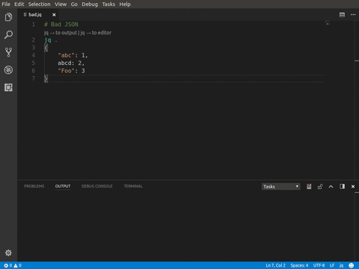The height and width of the screenshot is (269, 359).
Task: Open the File menu
Action: point(6,4)
